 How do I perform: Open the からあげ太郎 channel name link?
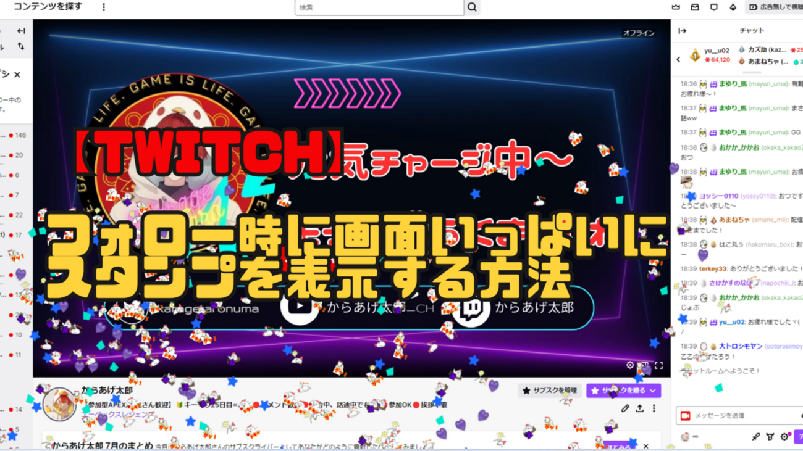point(107,391)
